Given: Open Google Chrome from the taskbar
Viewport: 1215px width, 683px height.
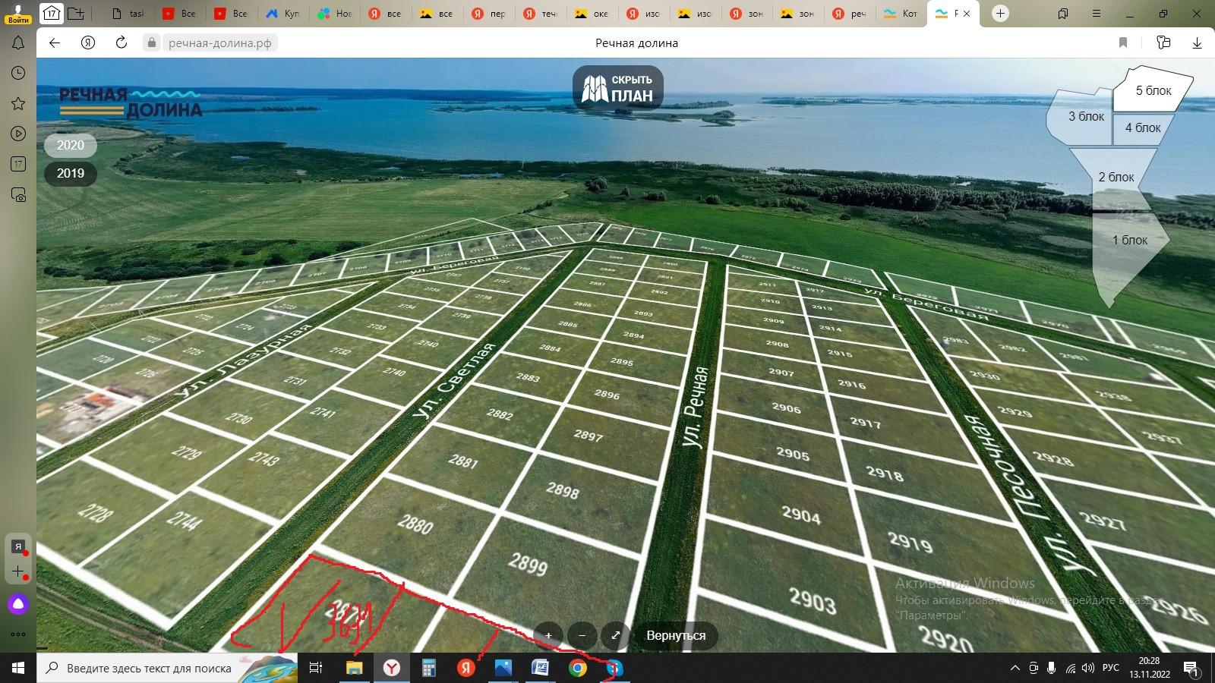Looking at the screenshot, I should click(x=578, y=668).
